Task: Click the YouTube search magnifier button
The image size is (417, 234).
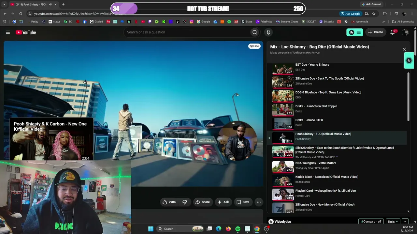Action: tap(255, 32)
